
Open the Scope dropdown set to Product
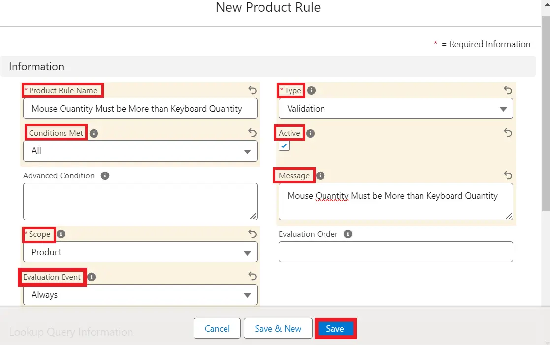pos(140,252)
